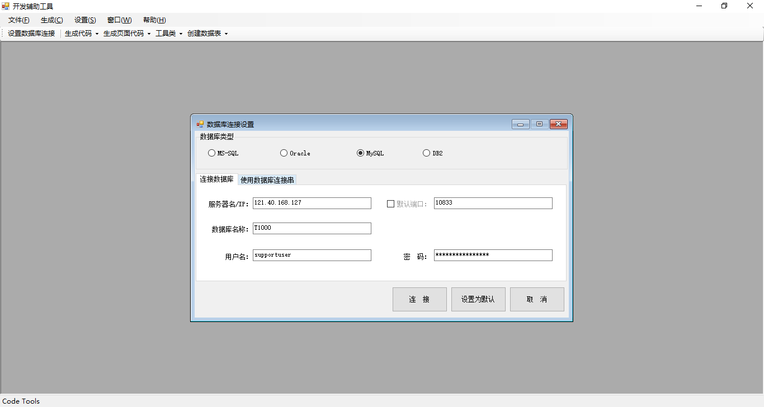
Task: Minimize the 数据库连接设置 dialog
Action: tap(520, 124)
